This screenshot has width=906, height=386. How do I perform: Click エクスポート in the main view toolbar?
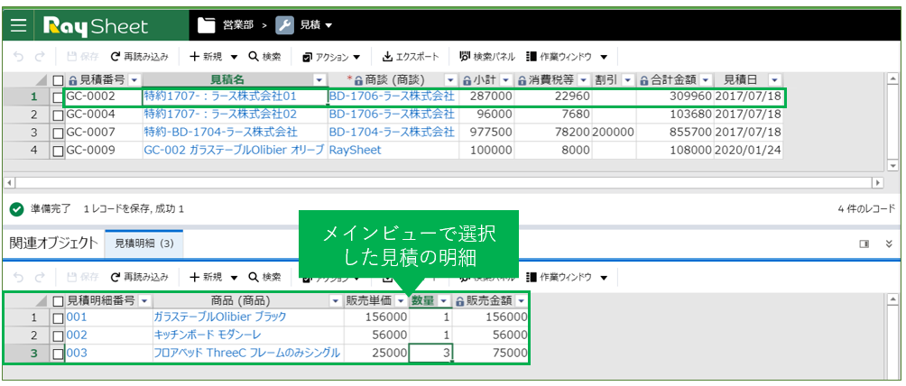[x=411, y=57]
